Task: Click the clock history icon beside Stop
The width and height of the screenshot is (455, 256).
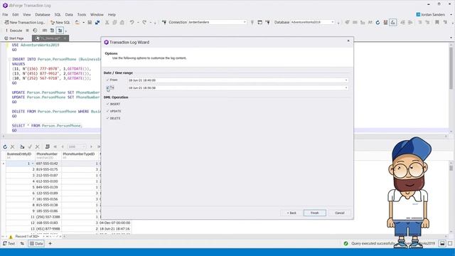Action: click(x=35, y=30)
